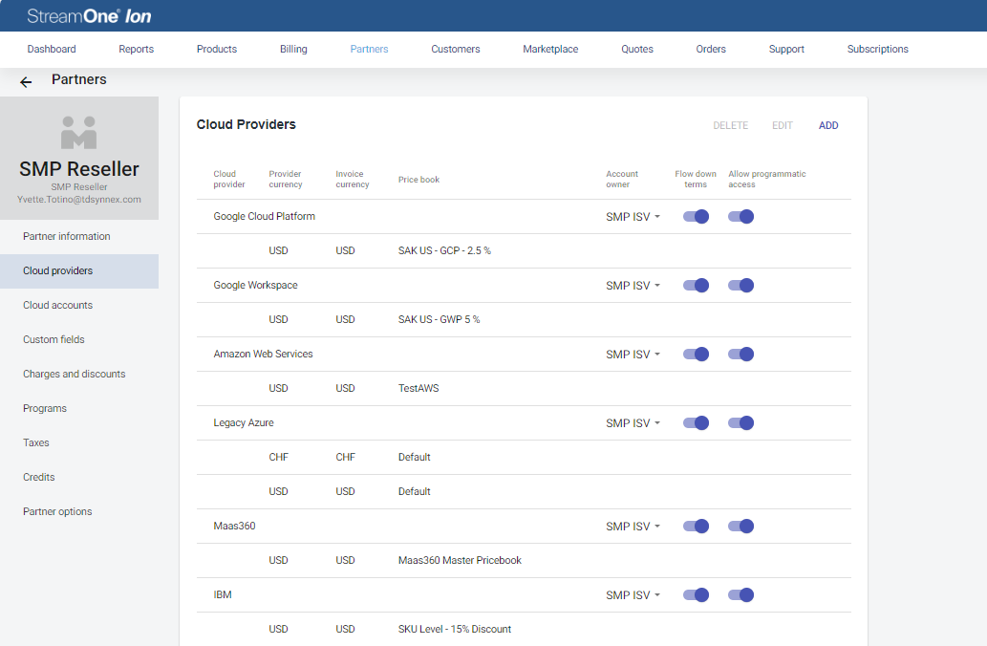Screen dimensions: 987x646
Task: Click the ADD button
Action: pos(828,125)
